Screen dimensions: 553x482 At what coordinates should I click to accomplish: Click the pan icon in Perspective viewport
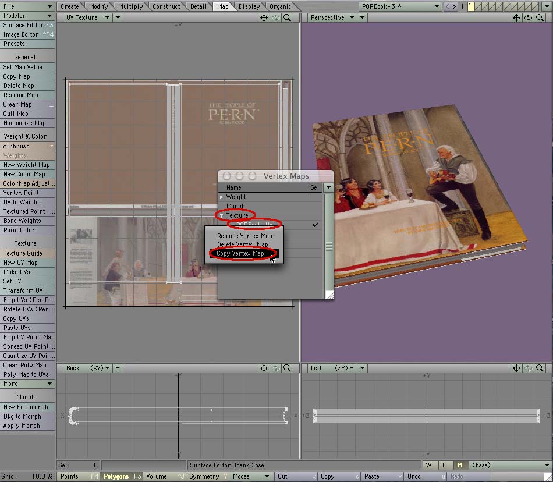pos(516,17)
